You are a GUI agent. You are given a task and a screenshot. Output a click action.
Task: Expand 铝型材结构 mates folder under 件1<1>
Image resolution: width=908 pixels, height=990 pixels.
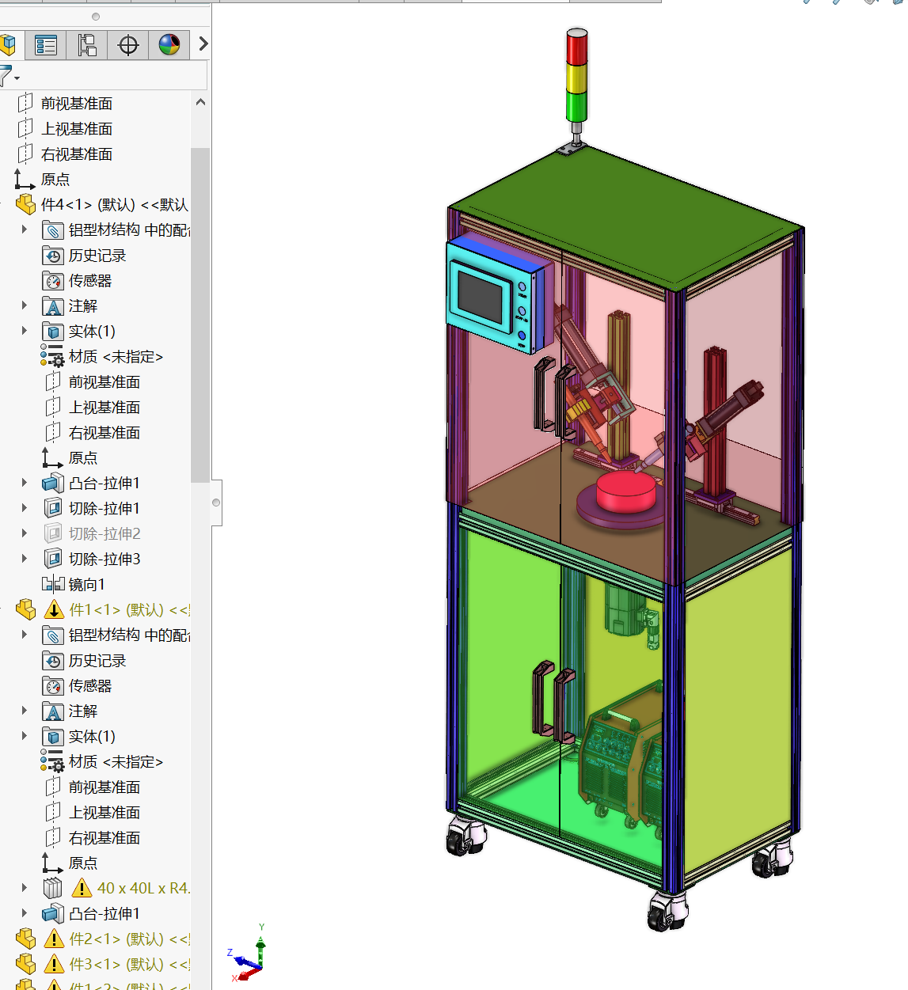click(24, 635)
